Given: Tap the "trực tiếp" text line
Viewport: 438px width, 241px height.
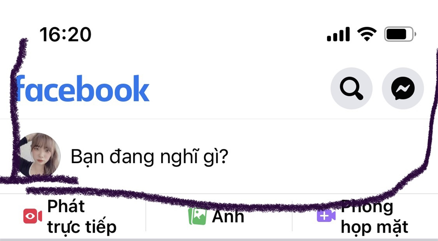Looking at the screenshot, I should click(82, 227).
